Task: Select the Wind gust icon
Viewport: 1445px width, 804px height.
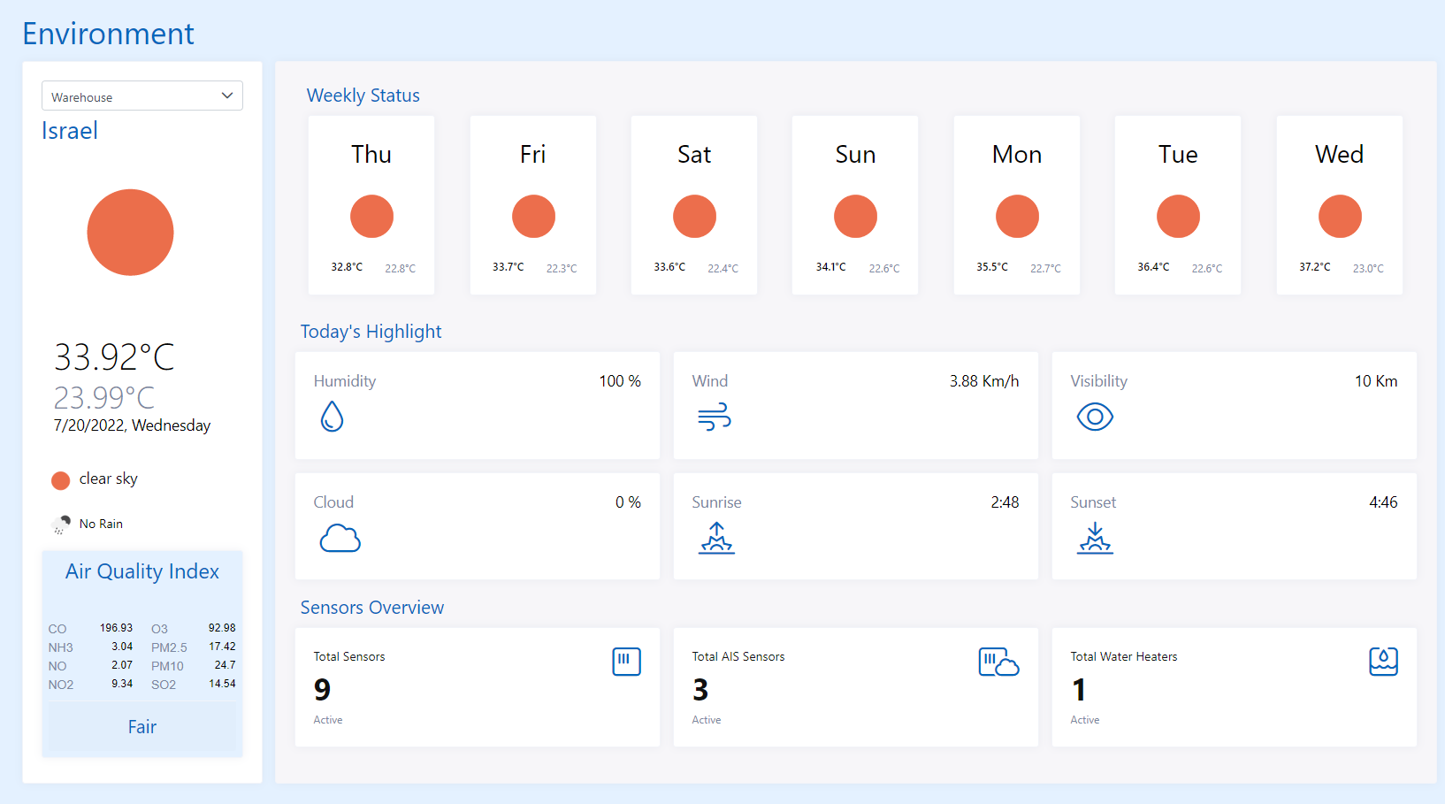Action: pyautogui.click(x=713, y=416)
